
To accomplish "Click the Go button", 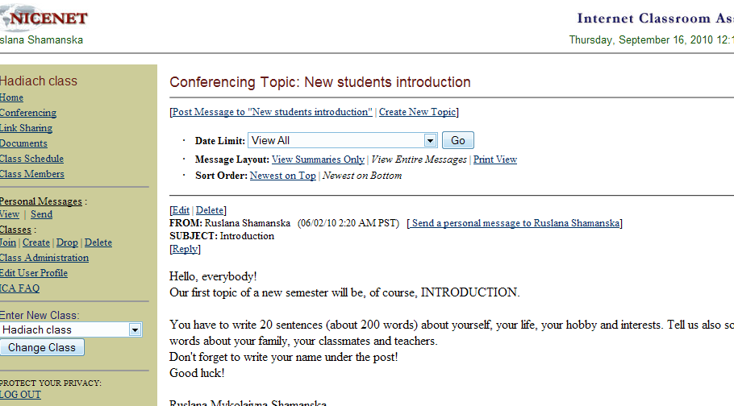I will (458, 140).
